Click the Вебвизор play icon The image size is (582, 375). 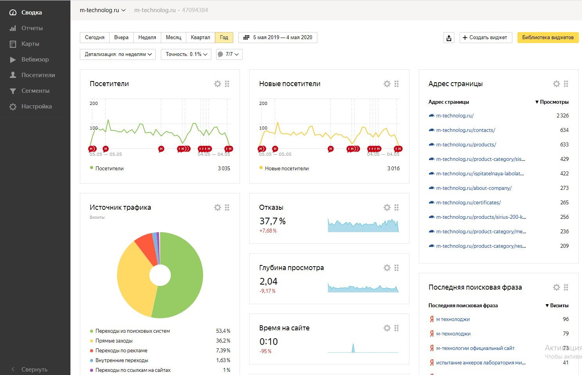[13, 59]
